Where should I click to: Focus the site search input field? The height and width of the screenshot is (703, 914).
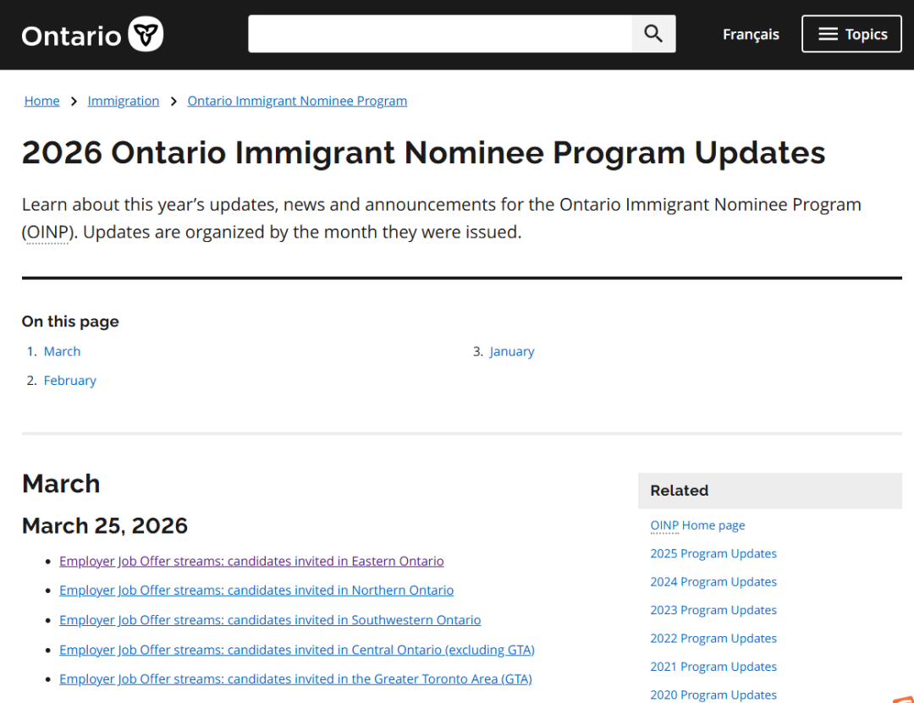coord(440,34)
